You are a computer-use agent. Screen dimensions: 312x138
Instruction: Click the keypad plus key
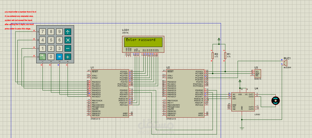68,57
